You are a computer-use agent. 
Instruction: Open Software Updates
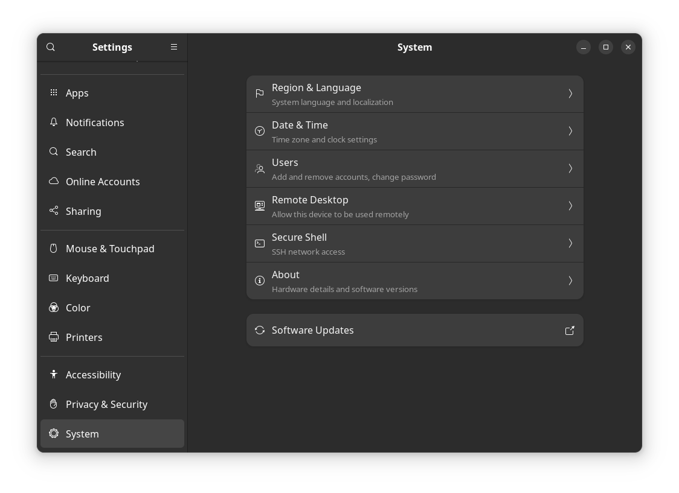click(415, 330)
